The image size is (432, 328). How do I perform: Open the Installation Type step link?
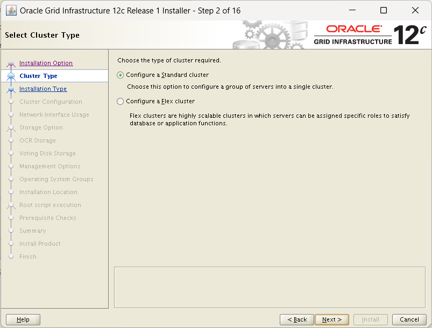pos(43,89)
